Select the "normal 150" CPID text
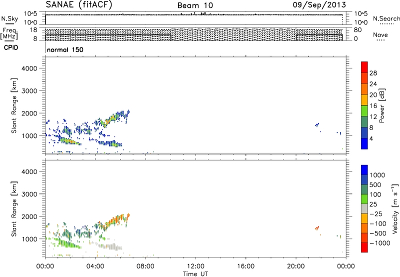The height and width of the screenshot is (277, 400). (x=65, y=49)
